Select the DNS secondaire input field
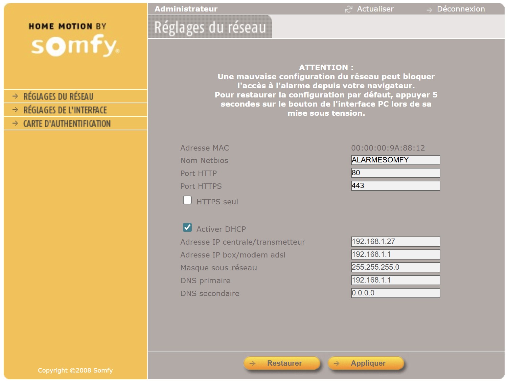 [x=395, y=293]
